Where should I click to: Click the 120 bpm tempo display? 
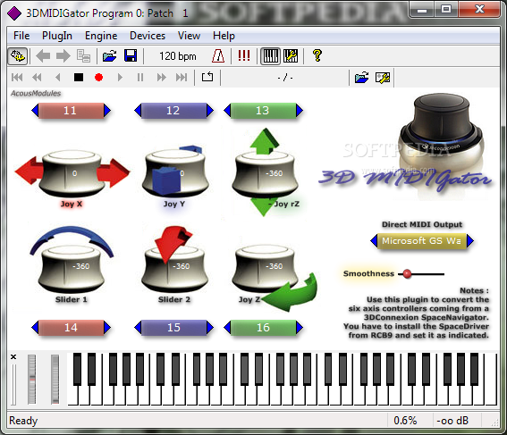click(178, 56)
